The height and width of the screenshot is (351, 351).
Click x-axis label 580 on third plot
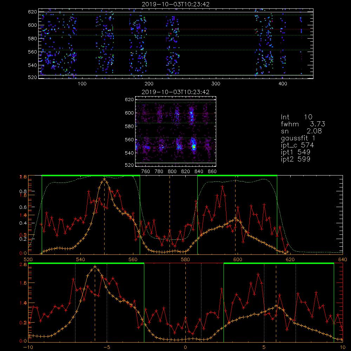pyautogui.click(x=185, y=260)
